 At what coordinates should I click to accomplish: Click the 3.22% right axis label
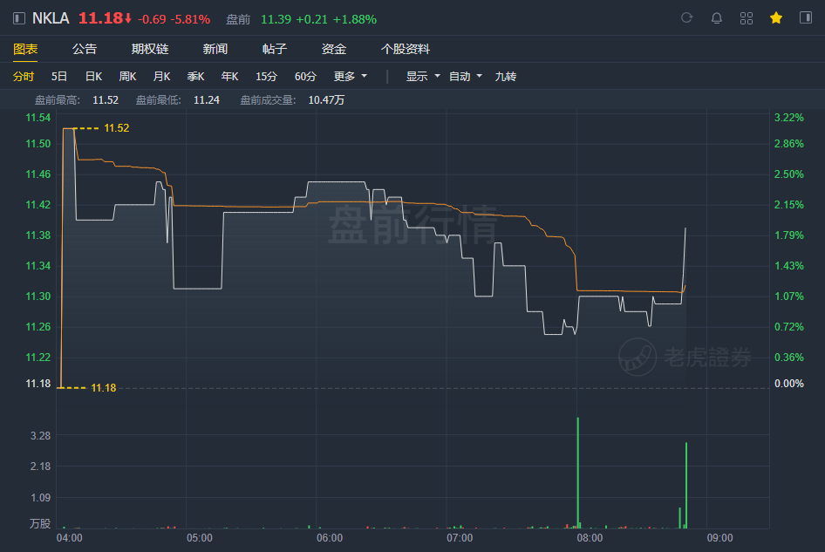(788, 118)
